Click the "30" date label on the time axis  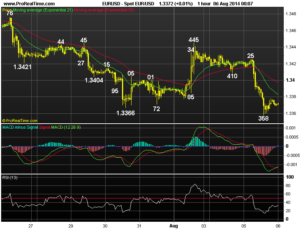[x=105, y=226]
